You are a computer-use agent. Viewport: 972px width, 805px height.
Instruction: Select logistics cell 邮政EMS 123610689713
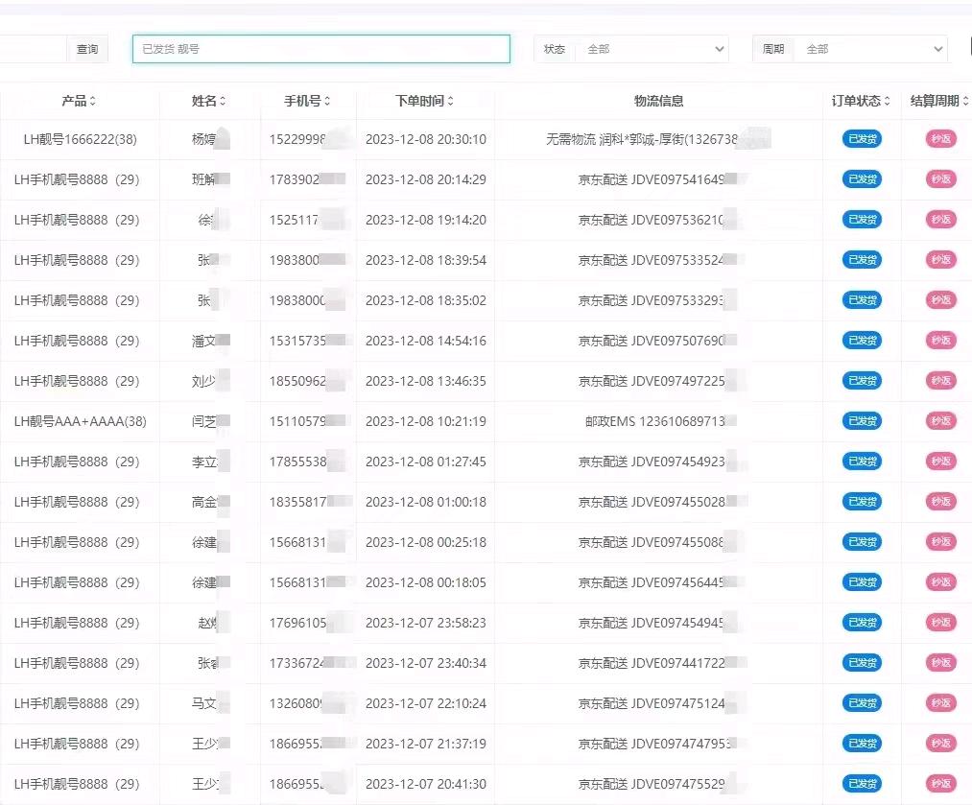click(661, 421)
